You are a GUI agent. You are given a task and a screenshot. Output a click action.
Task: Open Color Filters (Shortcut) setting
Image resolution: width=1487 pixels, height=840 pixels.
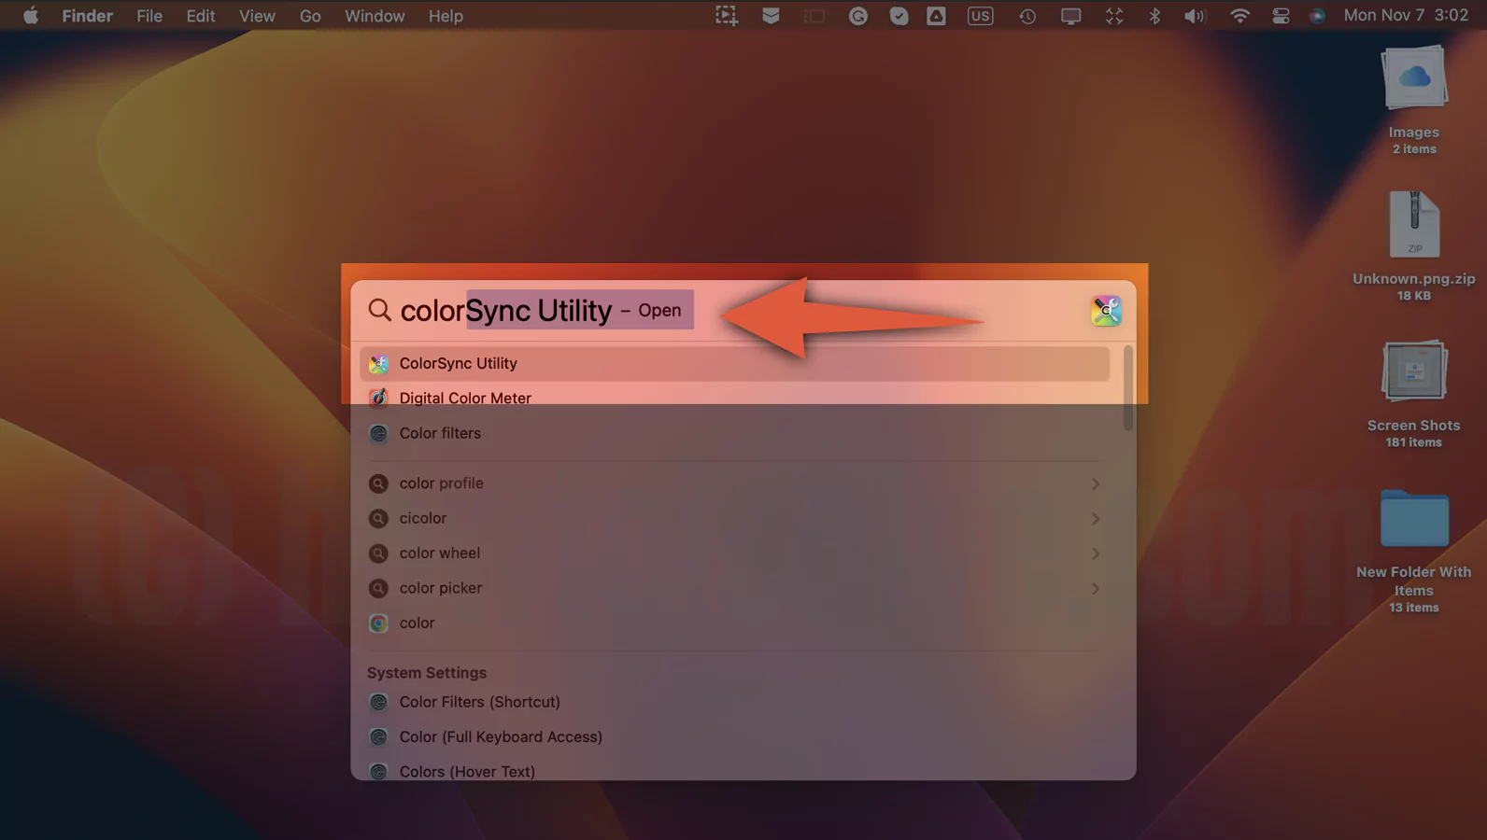[x=734, y=702]
